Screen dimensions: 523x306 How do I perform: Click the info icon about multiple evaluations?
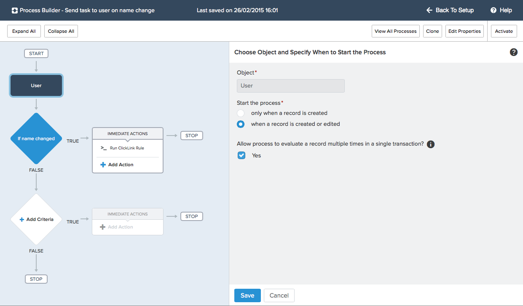pyautogui.click(x=430, y=144)
